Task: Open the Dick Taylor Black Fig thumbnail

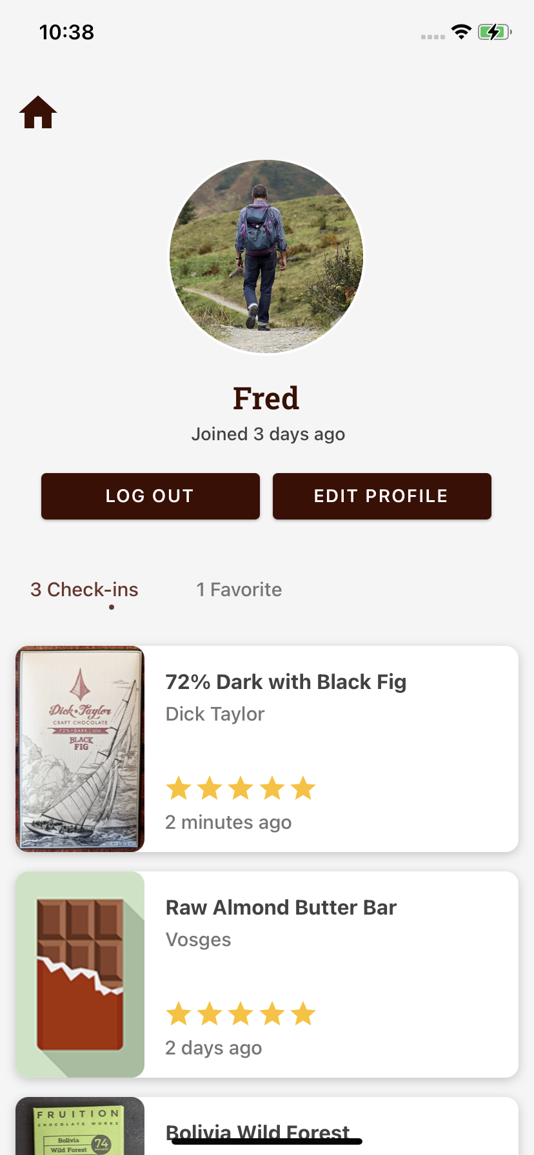Action: [80, 749]
